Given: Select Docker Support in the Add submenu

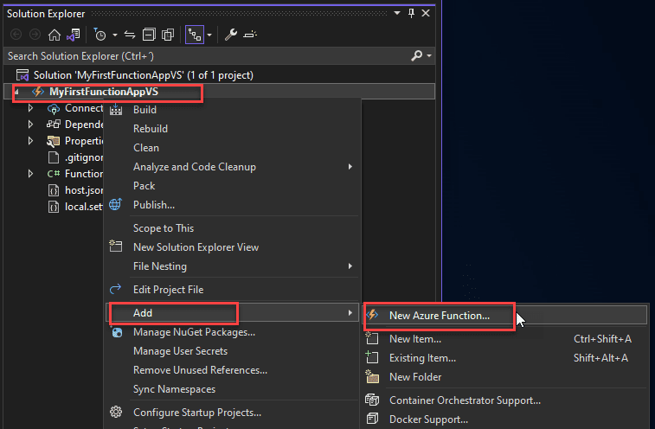Looking at the screenshot, I should [428, 419].
